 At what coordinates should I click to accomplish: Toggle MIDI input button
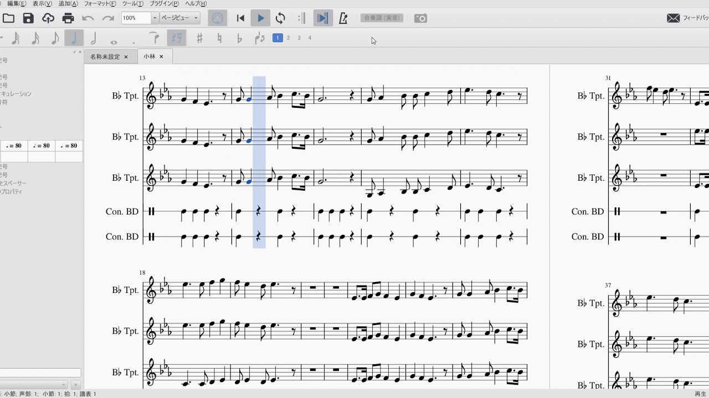(218, 18)
